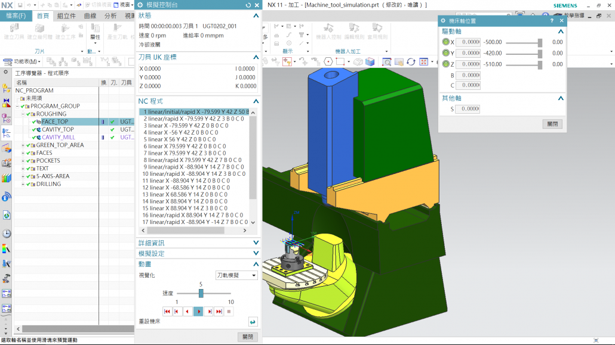Rewind simulation to the start
This screenshot has width=615, height=345.
point(167,311)
